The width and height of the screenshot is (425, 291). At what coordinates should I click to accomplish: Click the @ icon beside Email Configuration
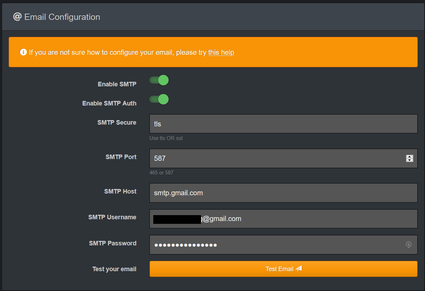pos(17,17)
